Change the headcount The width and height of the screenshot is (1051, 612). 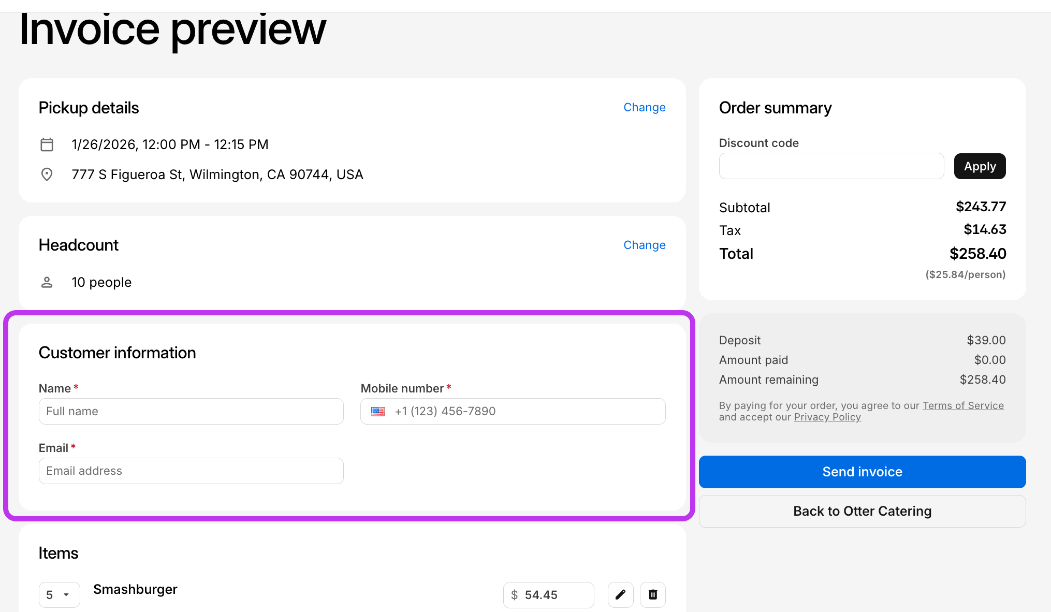644,245
